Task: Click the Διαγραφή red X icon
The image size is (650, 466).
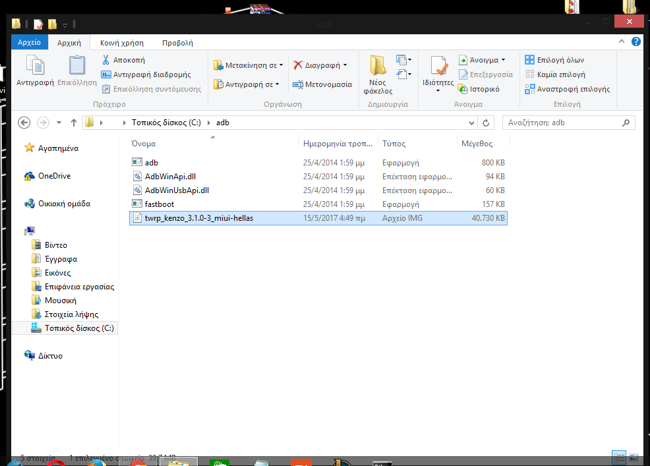Action: click(x=298, y=65)
